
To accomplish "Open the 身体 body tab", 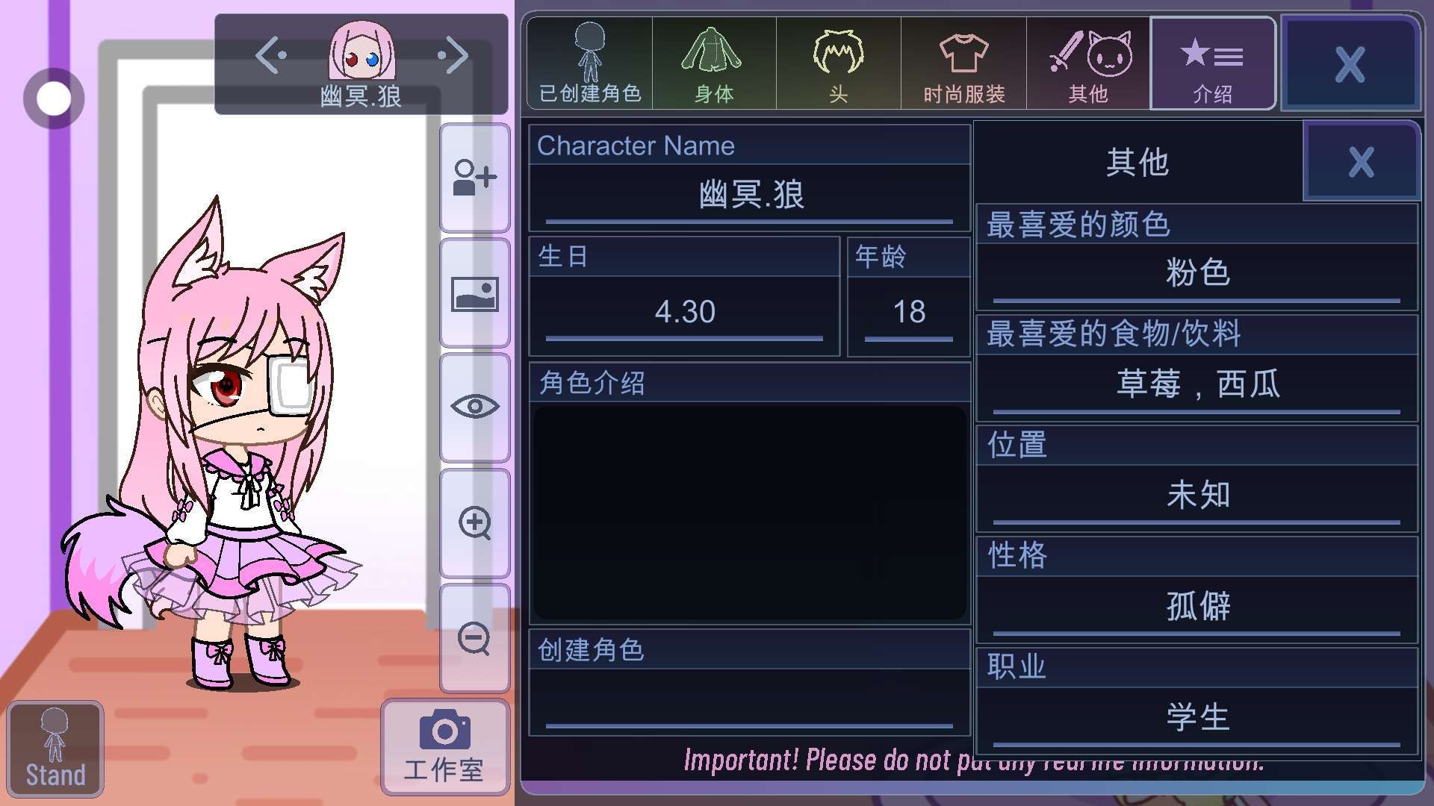I will tap(714, 63).
